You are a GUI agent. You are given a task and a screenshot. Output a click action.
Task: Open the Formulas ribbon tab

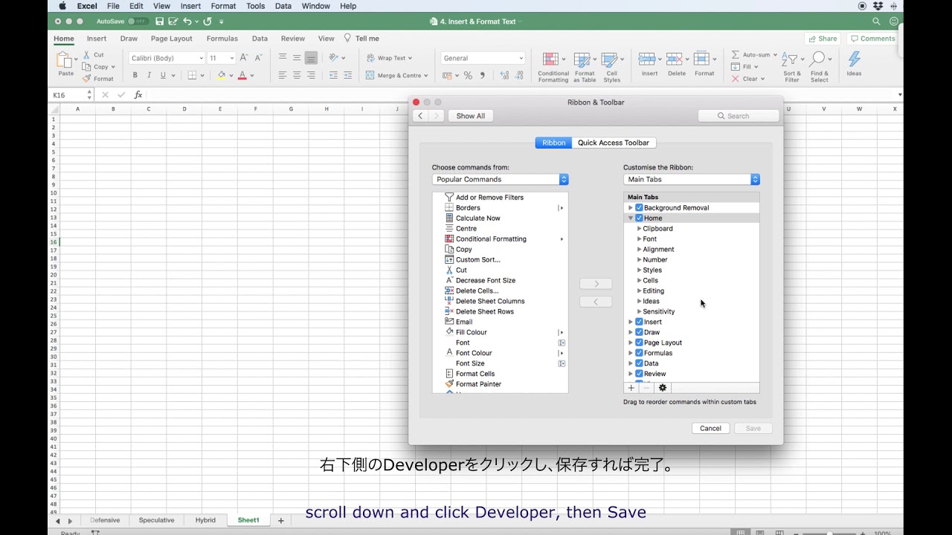(222, 39)
